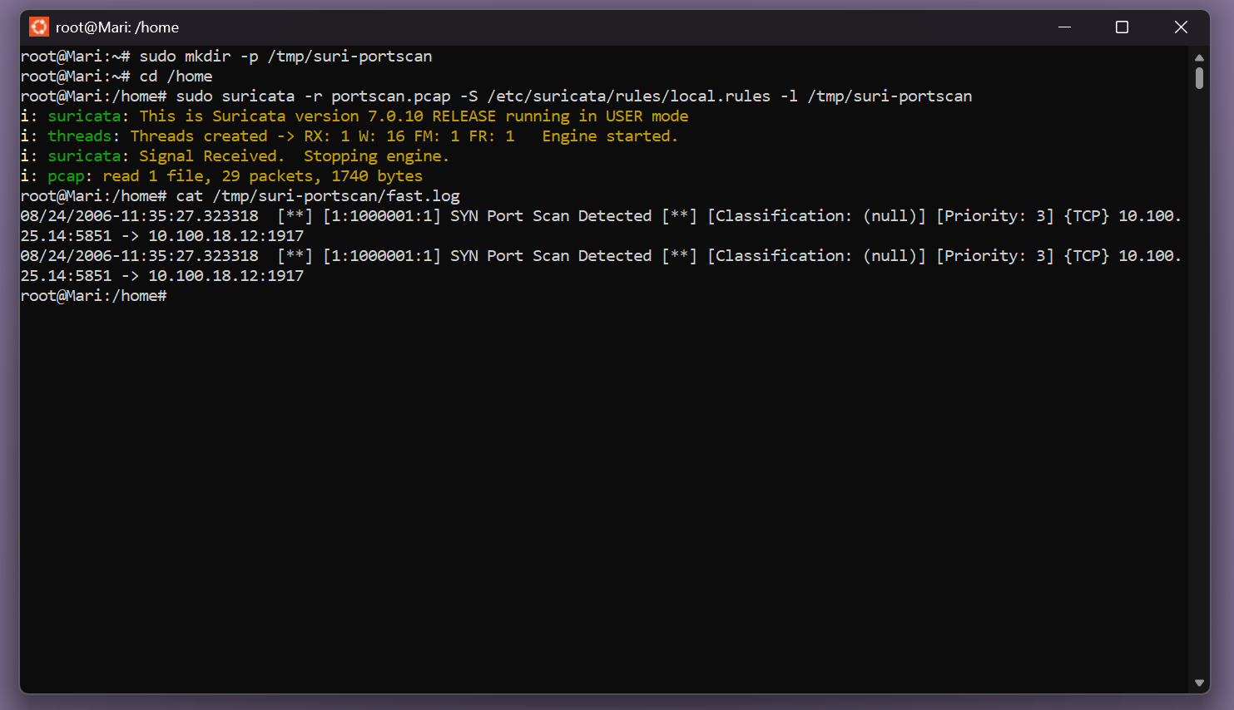Click the '/etc/suricata/rules/local.rules' path
The width and height of the screenshot is (1234, 710).
(x=629, y=96)
